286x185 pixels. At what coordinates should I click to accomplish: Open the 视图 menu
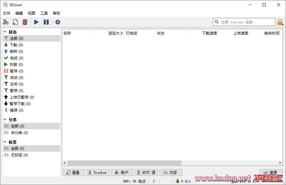coord(31,13)
